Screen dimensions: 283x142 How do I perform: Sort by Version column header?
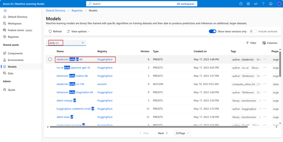click(145, 51)
